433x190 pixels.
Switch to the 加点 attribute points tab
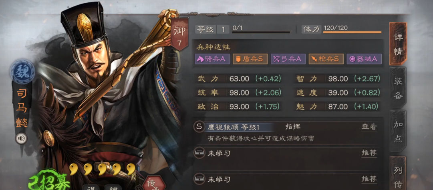(398, 131)
